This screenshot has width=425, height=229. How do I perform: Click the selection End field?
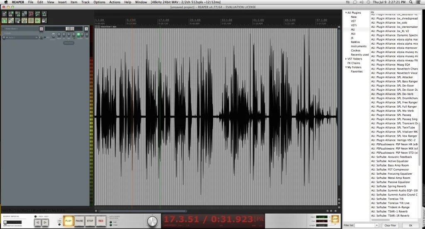(322, 221)
